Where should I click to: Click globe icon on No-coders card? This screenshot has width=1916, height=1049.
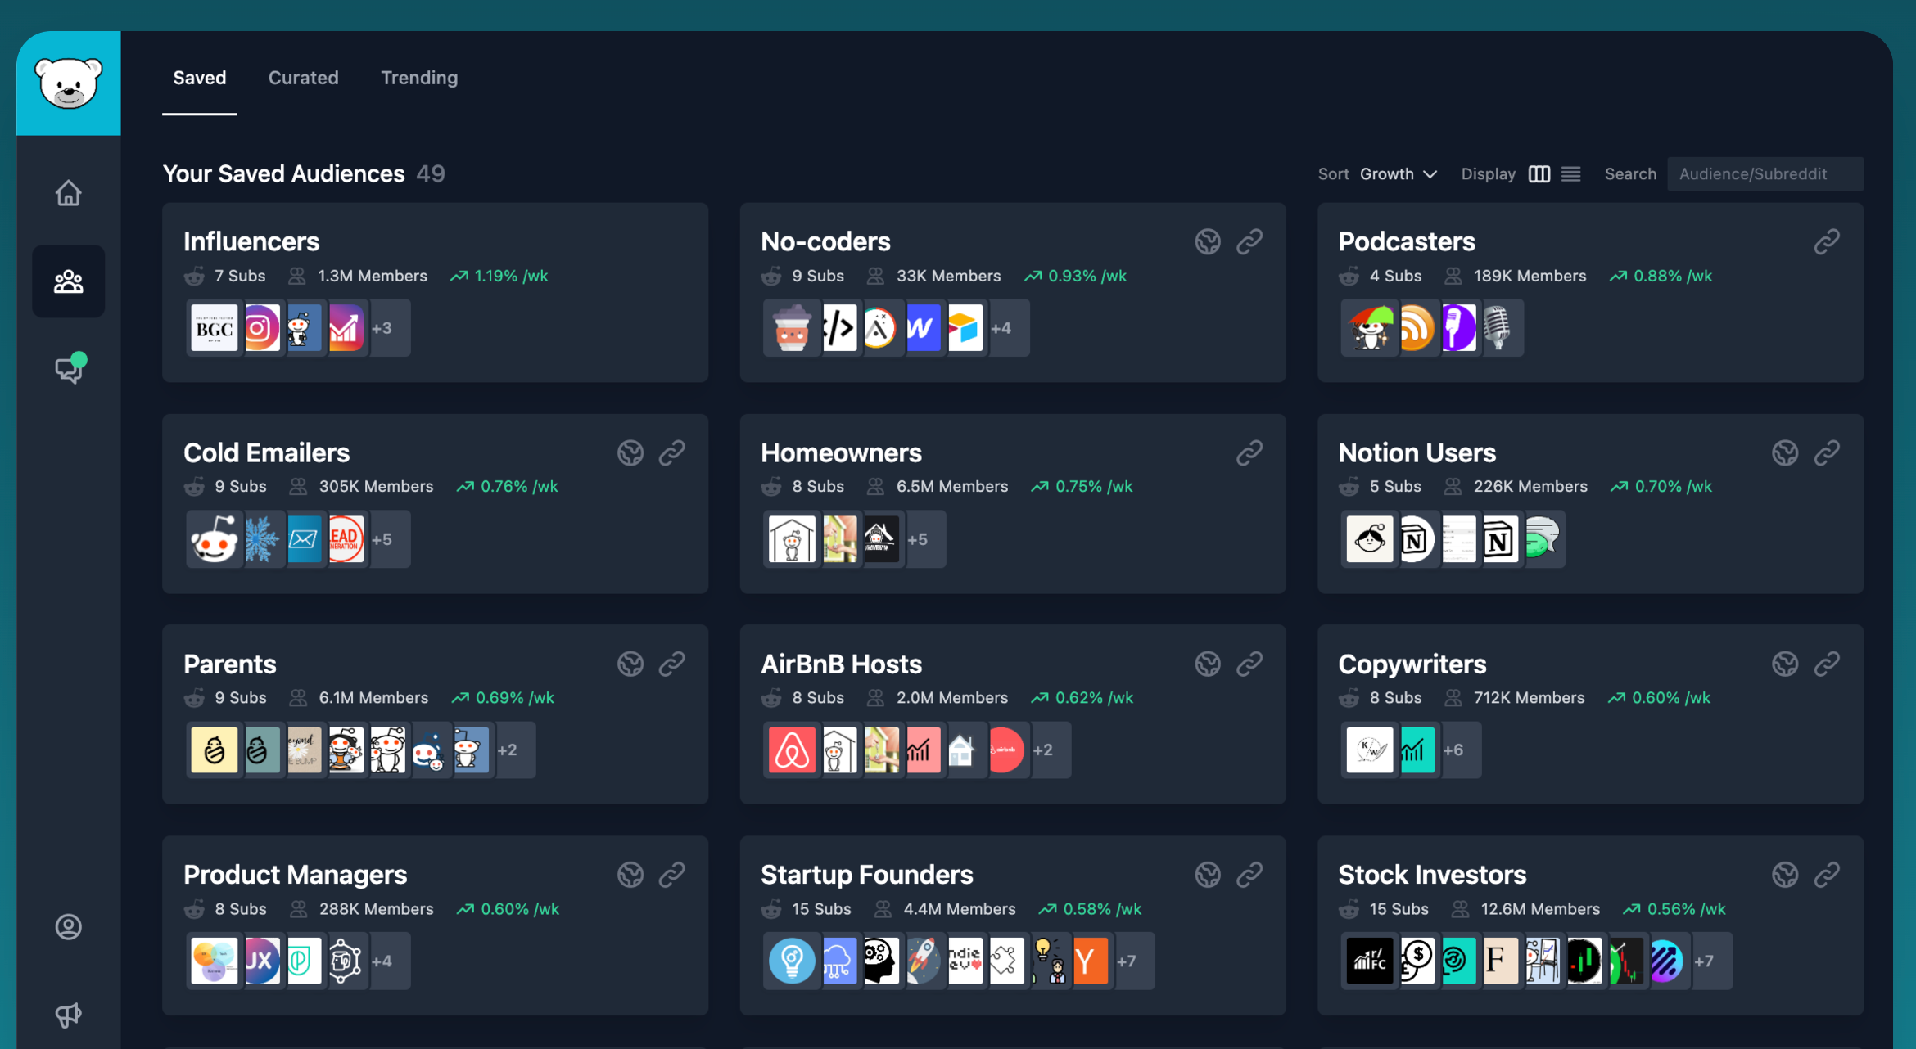point(1207,242)
